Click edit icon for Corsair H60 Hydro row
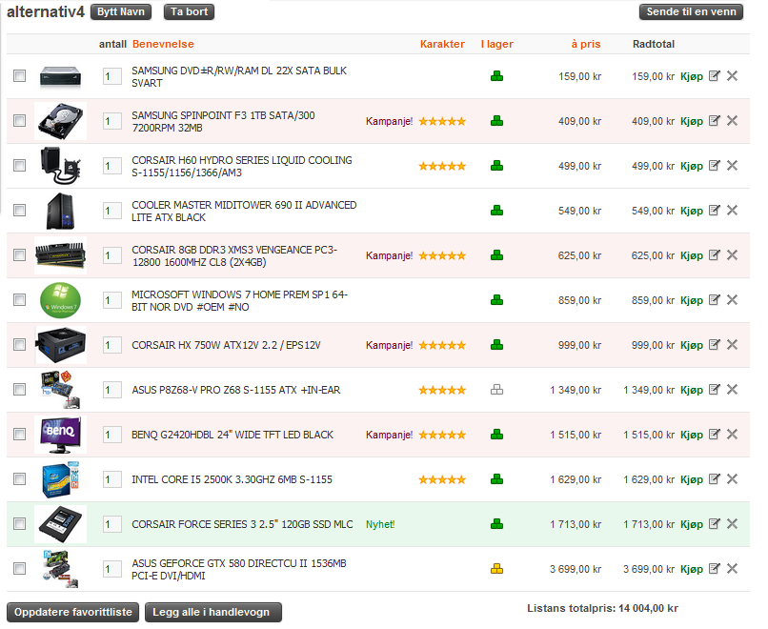Screen dimensions: 768x629 (x=714, y=166)
